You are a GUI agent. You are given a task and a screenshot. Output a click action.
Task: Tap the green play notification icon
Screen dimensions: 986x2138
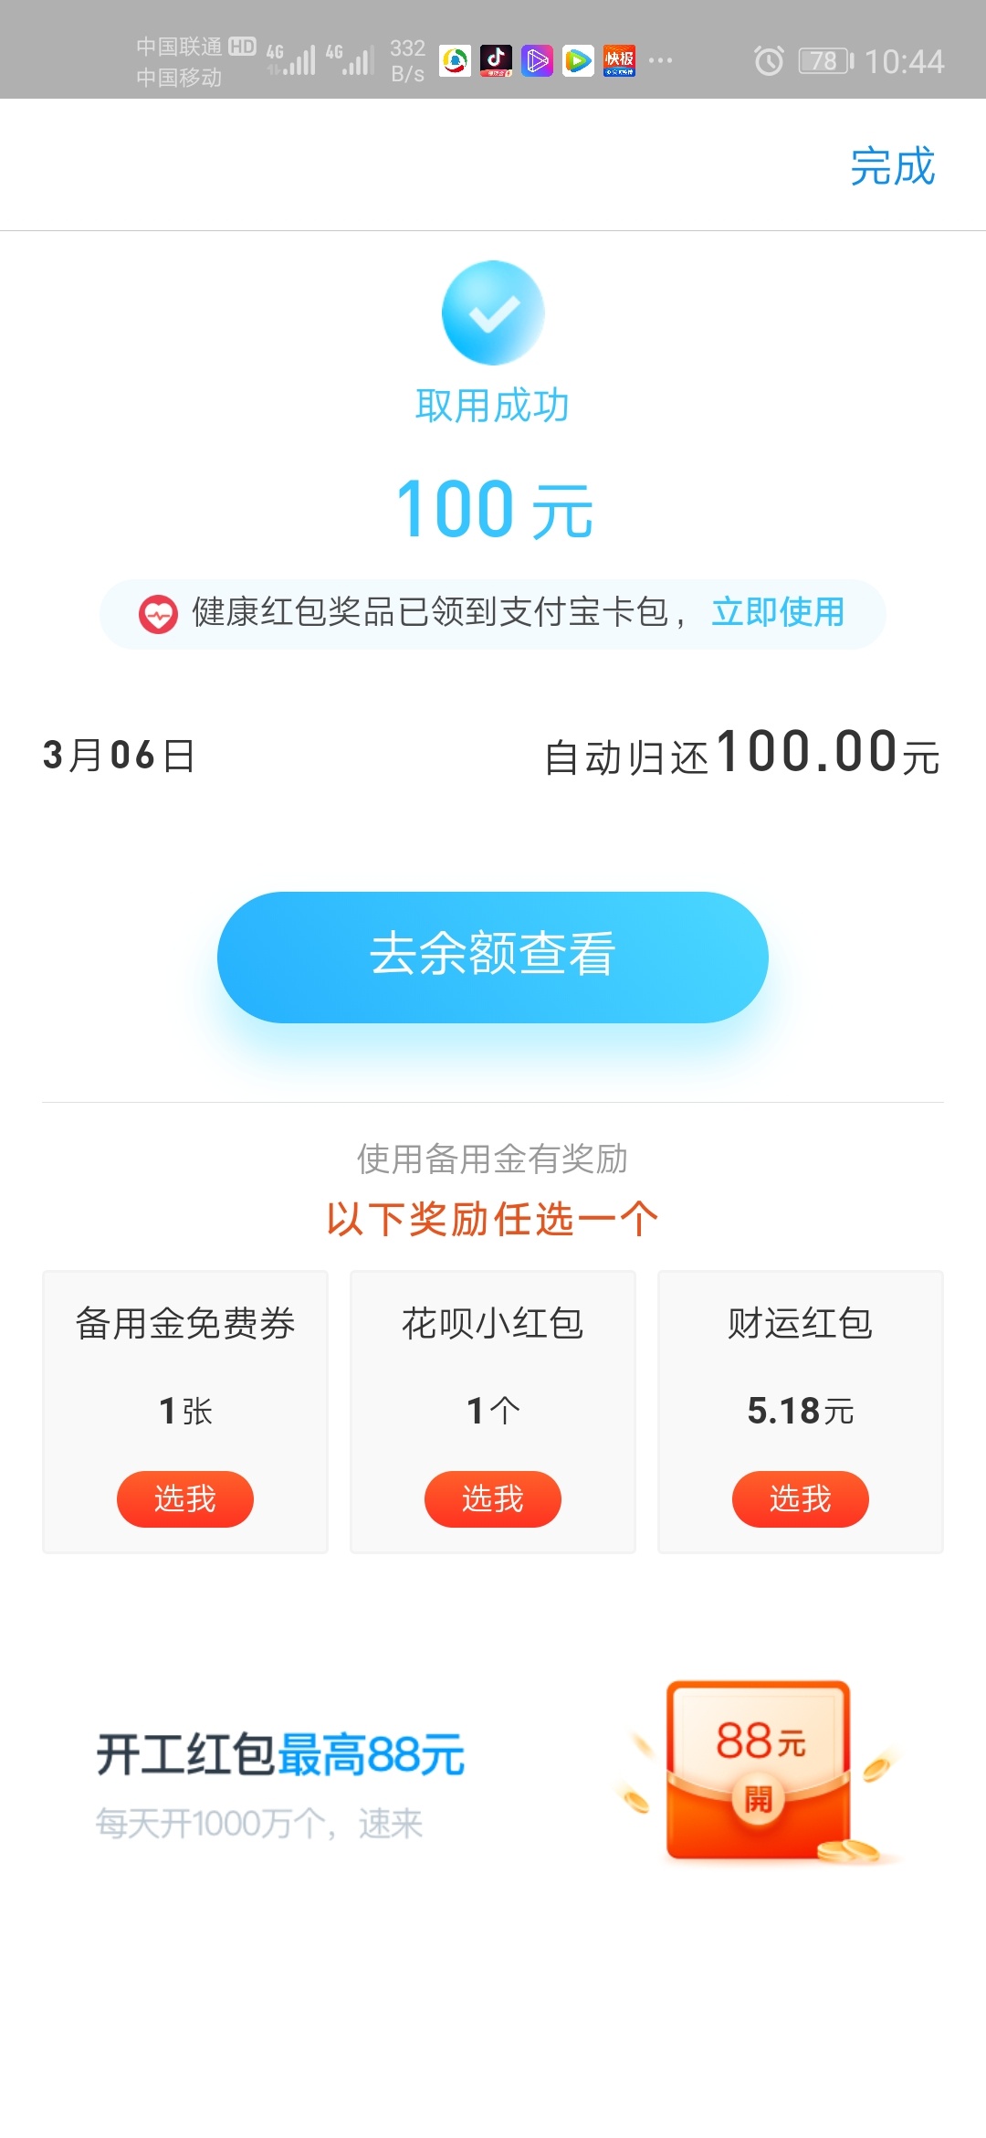pyautogui.click(x=578, y=61)
